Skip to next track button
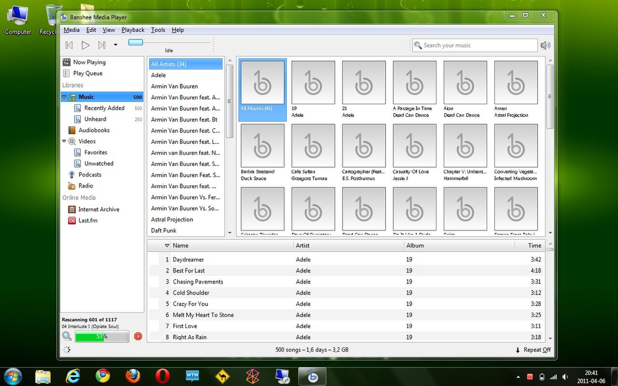618x386 pixels. 101,45
